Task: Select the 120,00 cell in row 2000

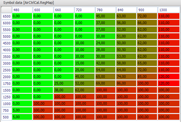Action: [x=169, y=77]
